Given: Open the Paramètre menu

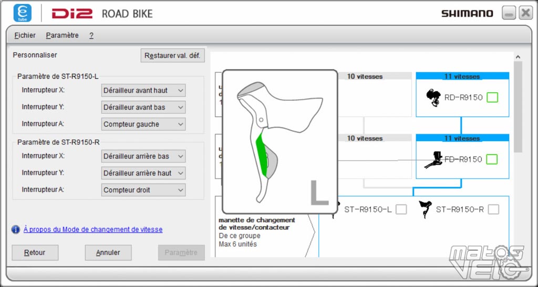Looking at the screenshot, I should (62, 35).
